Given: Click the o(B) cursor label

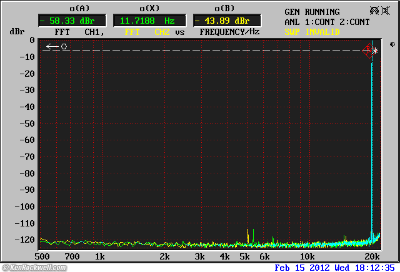Looking at the screenshot, I should coord(224,8).
